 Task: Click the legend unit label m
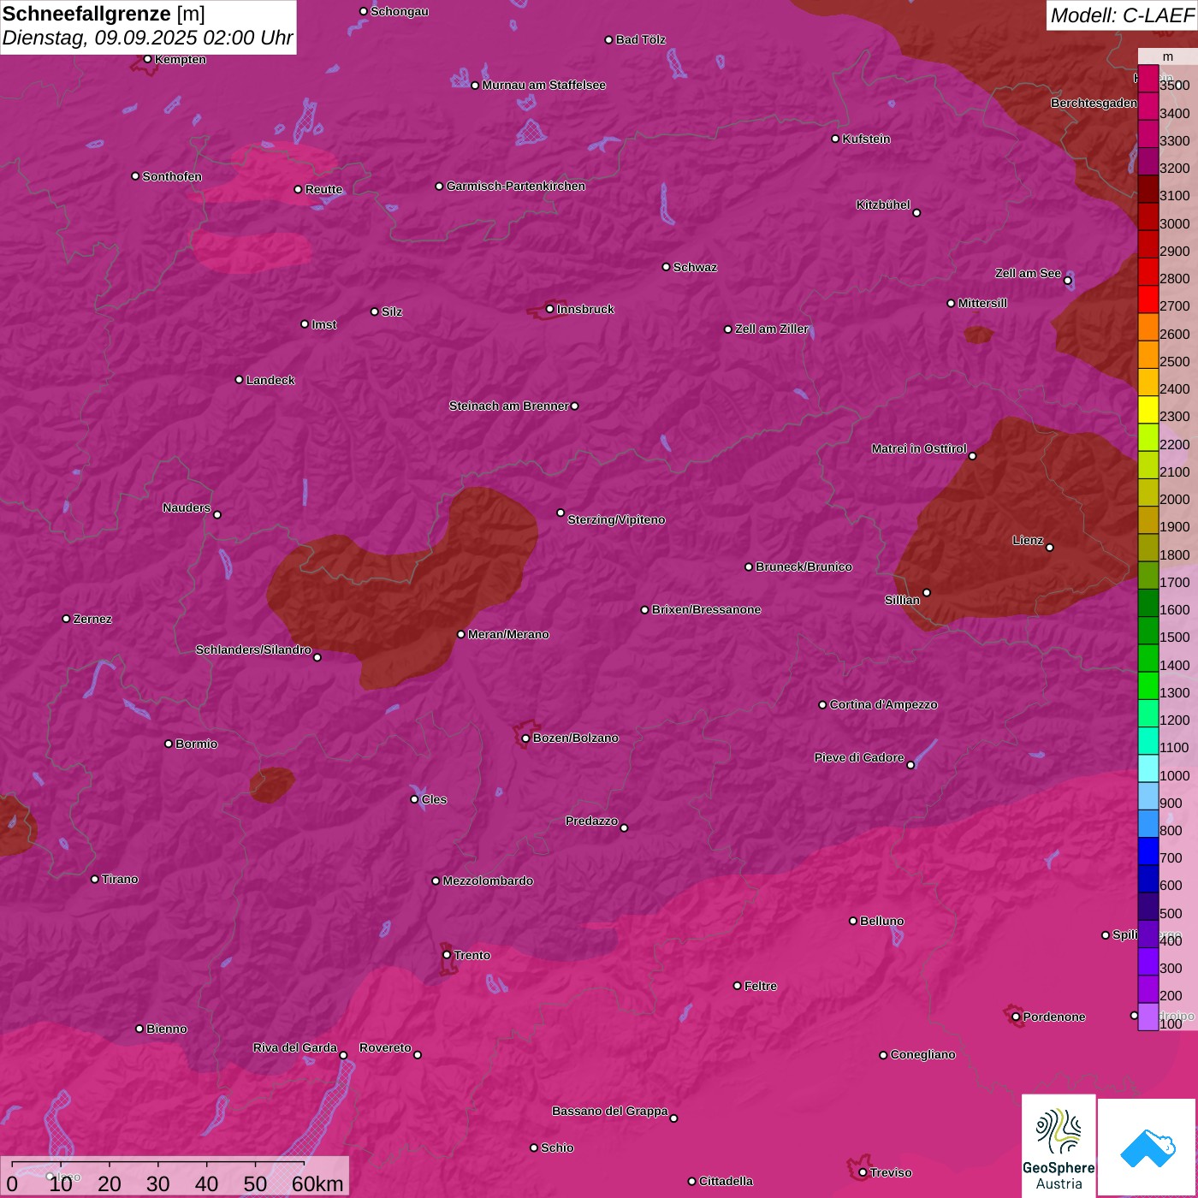point(1167,56)
